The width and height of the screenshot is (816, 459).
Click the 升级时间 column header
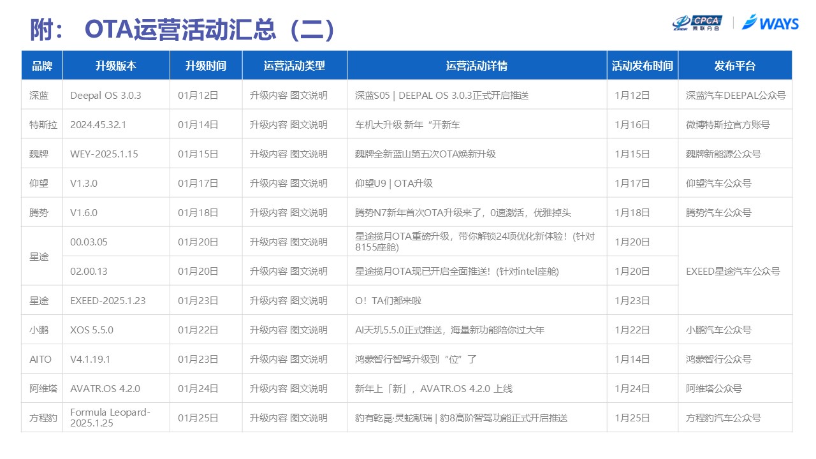(206, 66)
